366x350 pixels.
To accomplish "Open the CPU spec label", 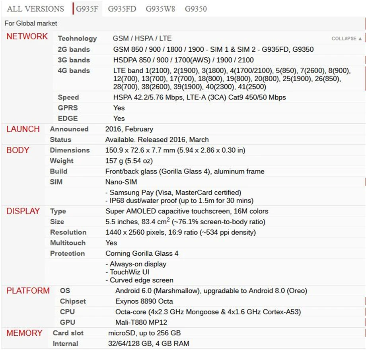I will (67, 312).
